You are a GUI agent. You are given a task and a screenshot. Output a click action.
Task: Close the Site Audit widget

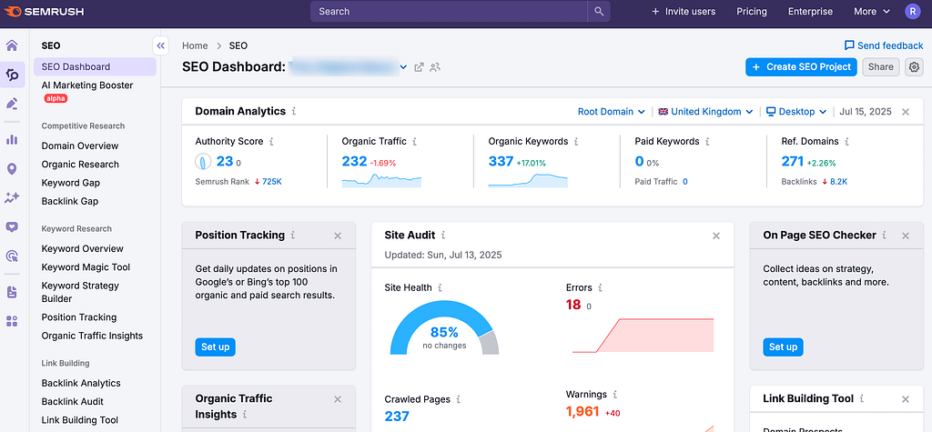pyautogui.click(x=716, y=236)
